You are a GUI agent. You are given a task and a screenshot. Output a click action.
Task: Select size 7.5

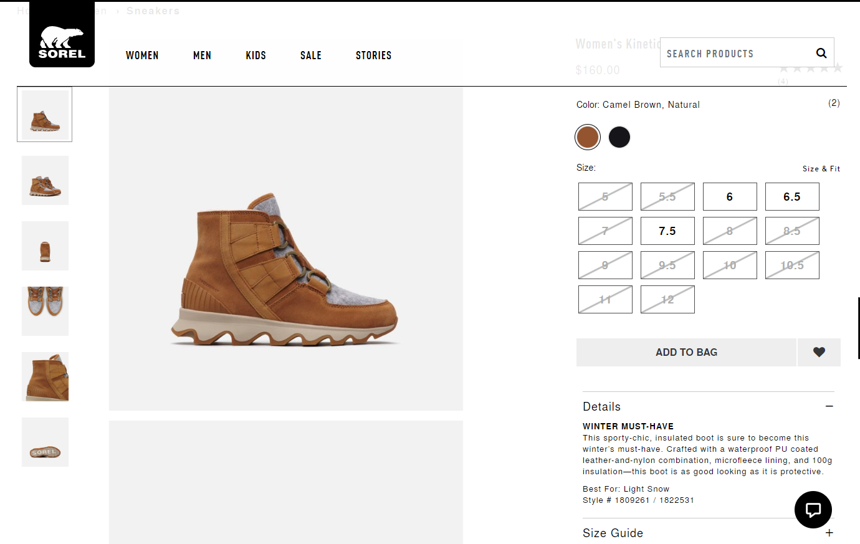pos(667,231)
